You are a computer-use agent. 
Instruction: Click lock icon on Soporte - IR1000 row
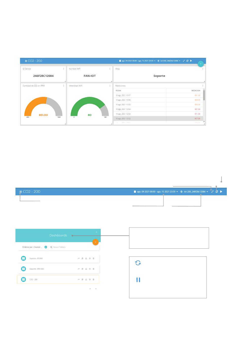tap(86, 258)
